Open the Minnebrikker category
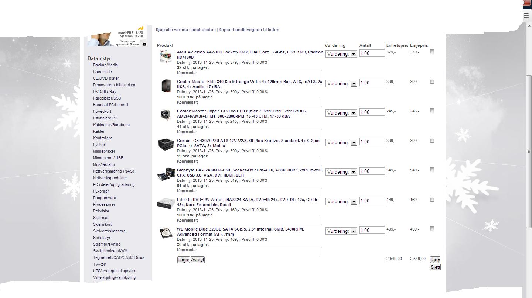 coord(104,151)
